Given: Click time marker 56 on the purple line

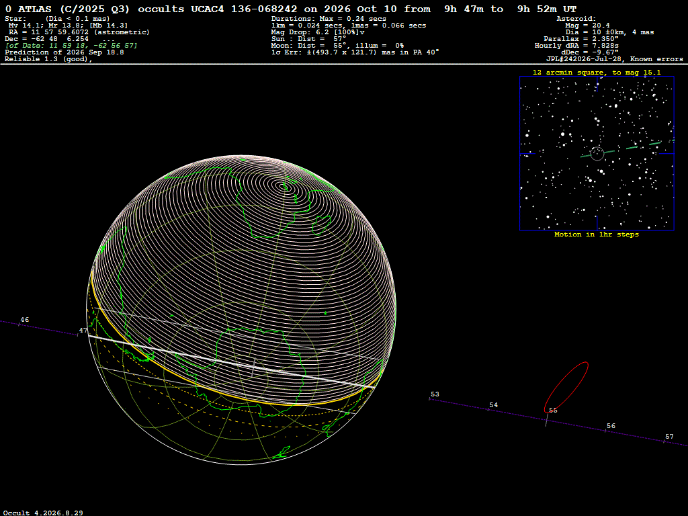Looking at the screenshot, I should (611, 426).
